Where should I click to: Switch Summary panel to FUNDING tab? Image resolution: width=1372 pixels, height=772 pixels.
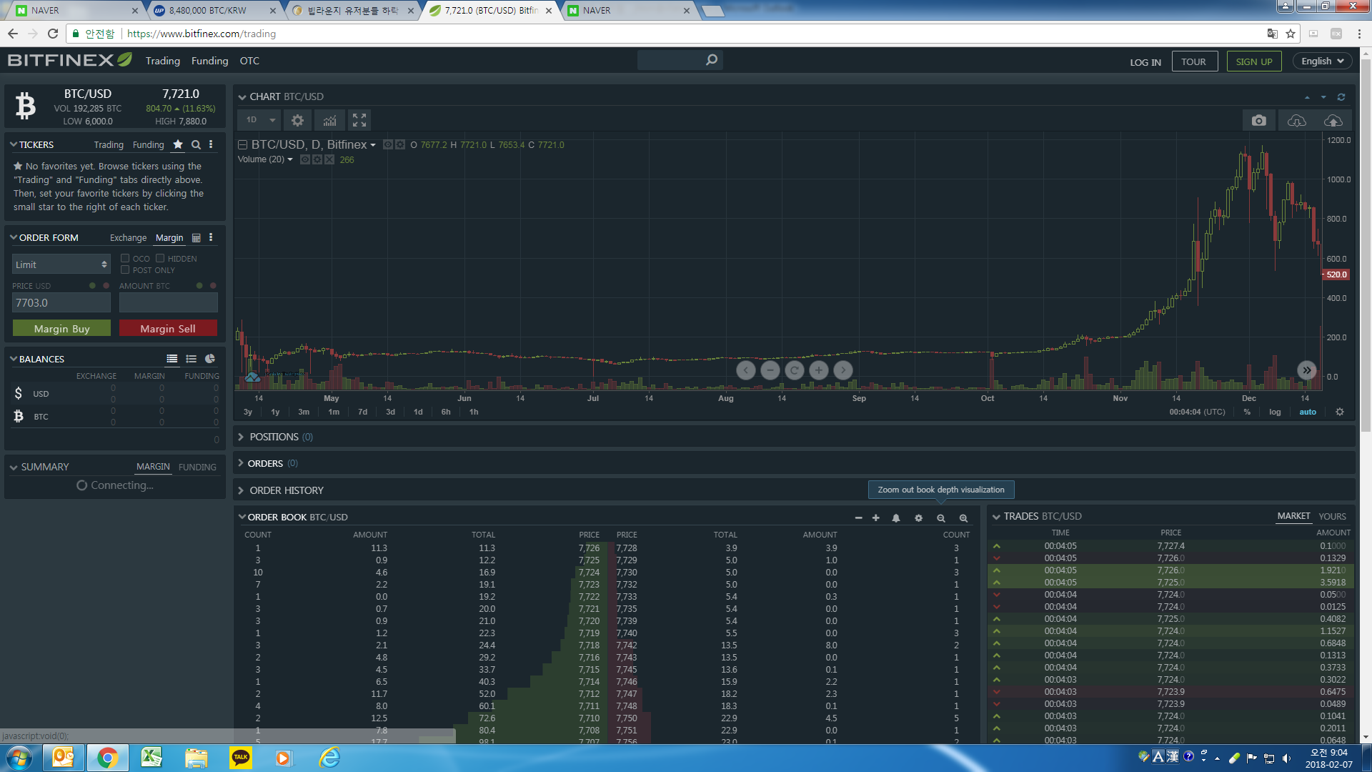click(x=197, y=467)
